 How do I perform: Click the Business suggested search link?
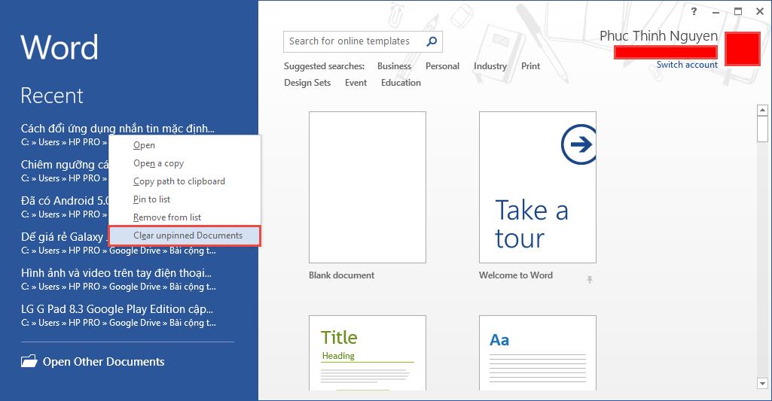pyautogui.click(x=394, y=66)
